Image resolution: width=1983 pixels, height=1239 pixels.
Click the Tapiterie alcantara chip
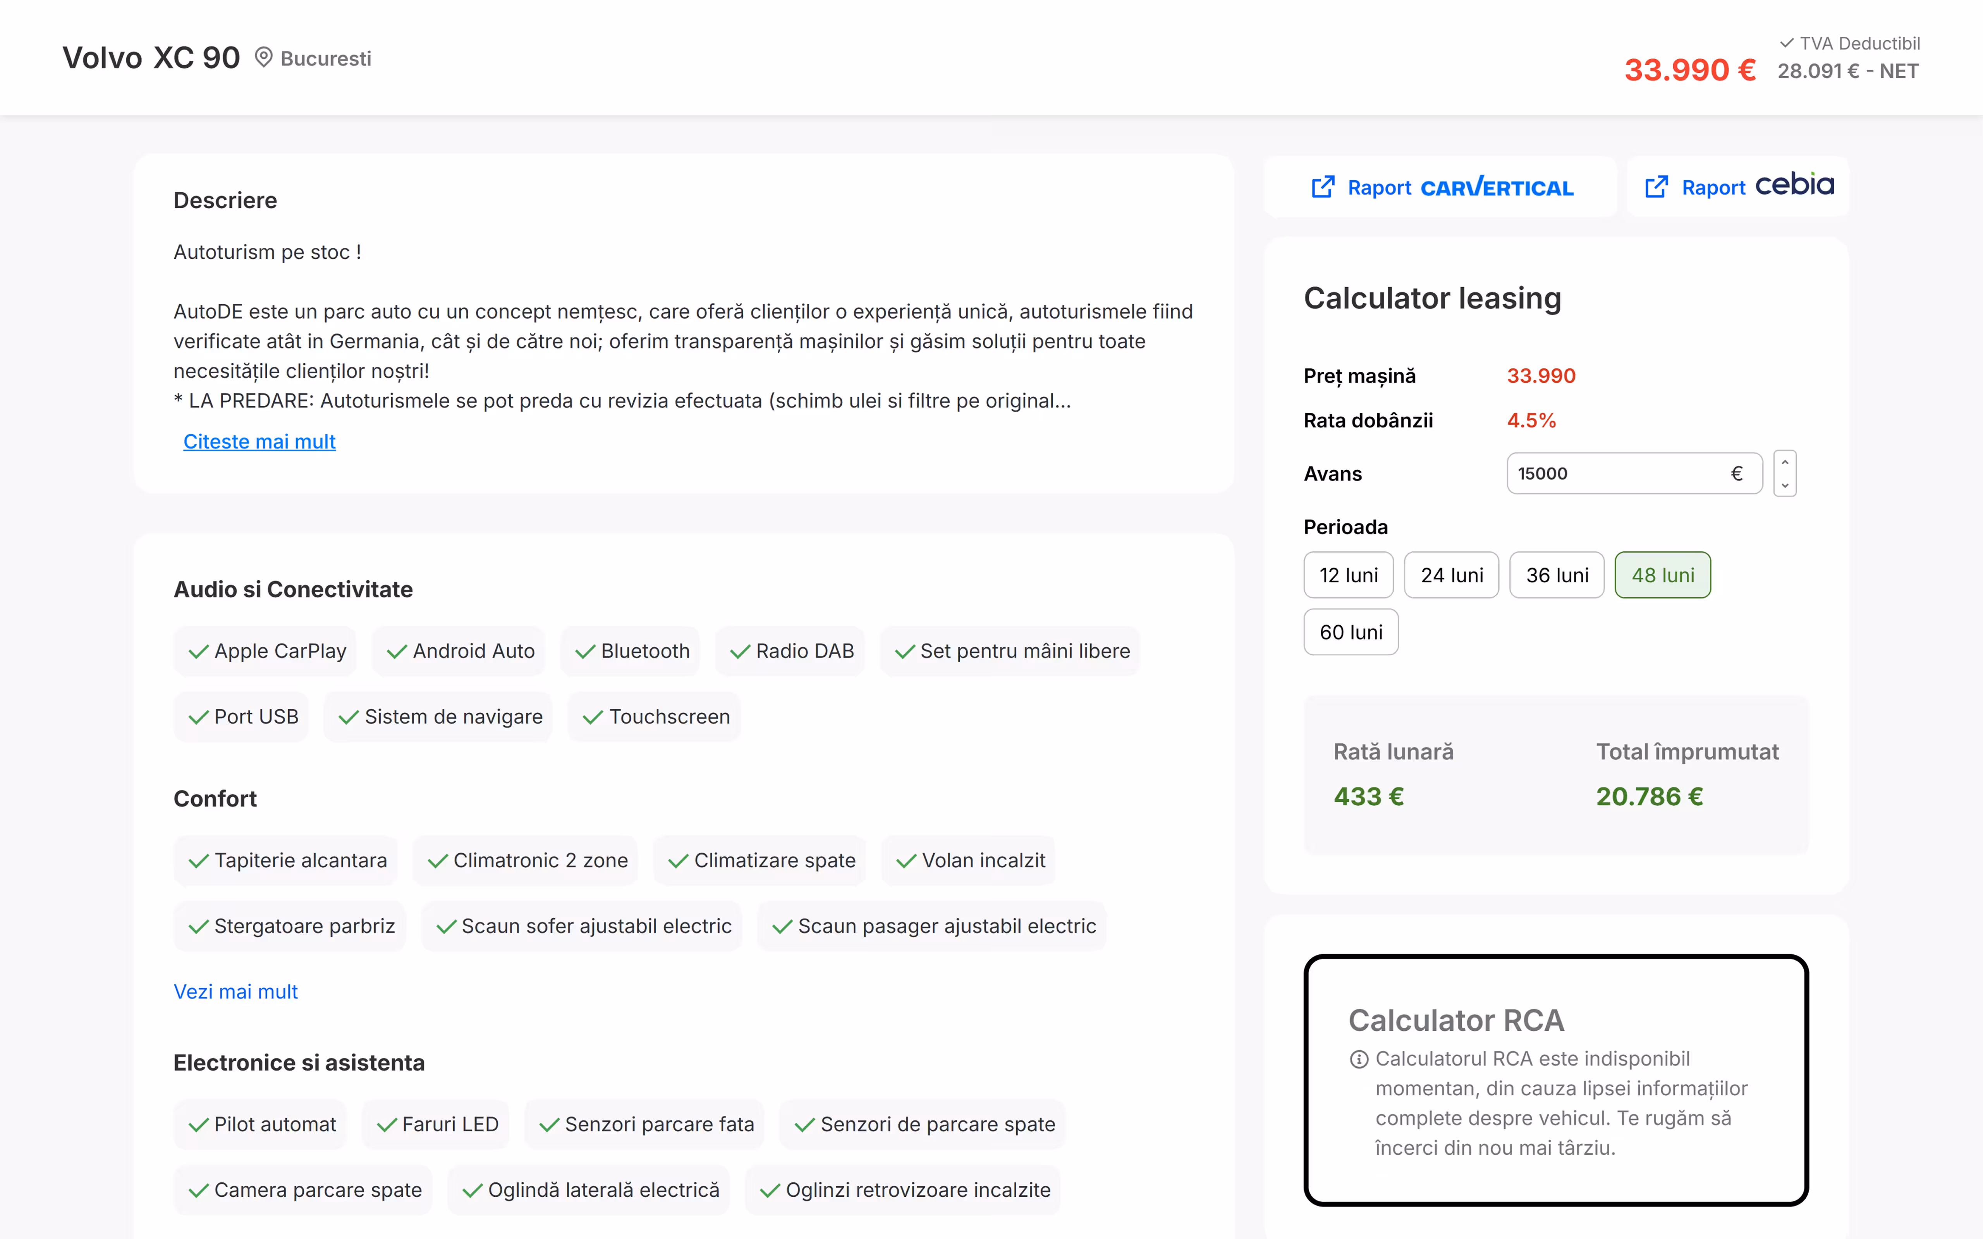pyautogui.click(x=285, y=860)
